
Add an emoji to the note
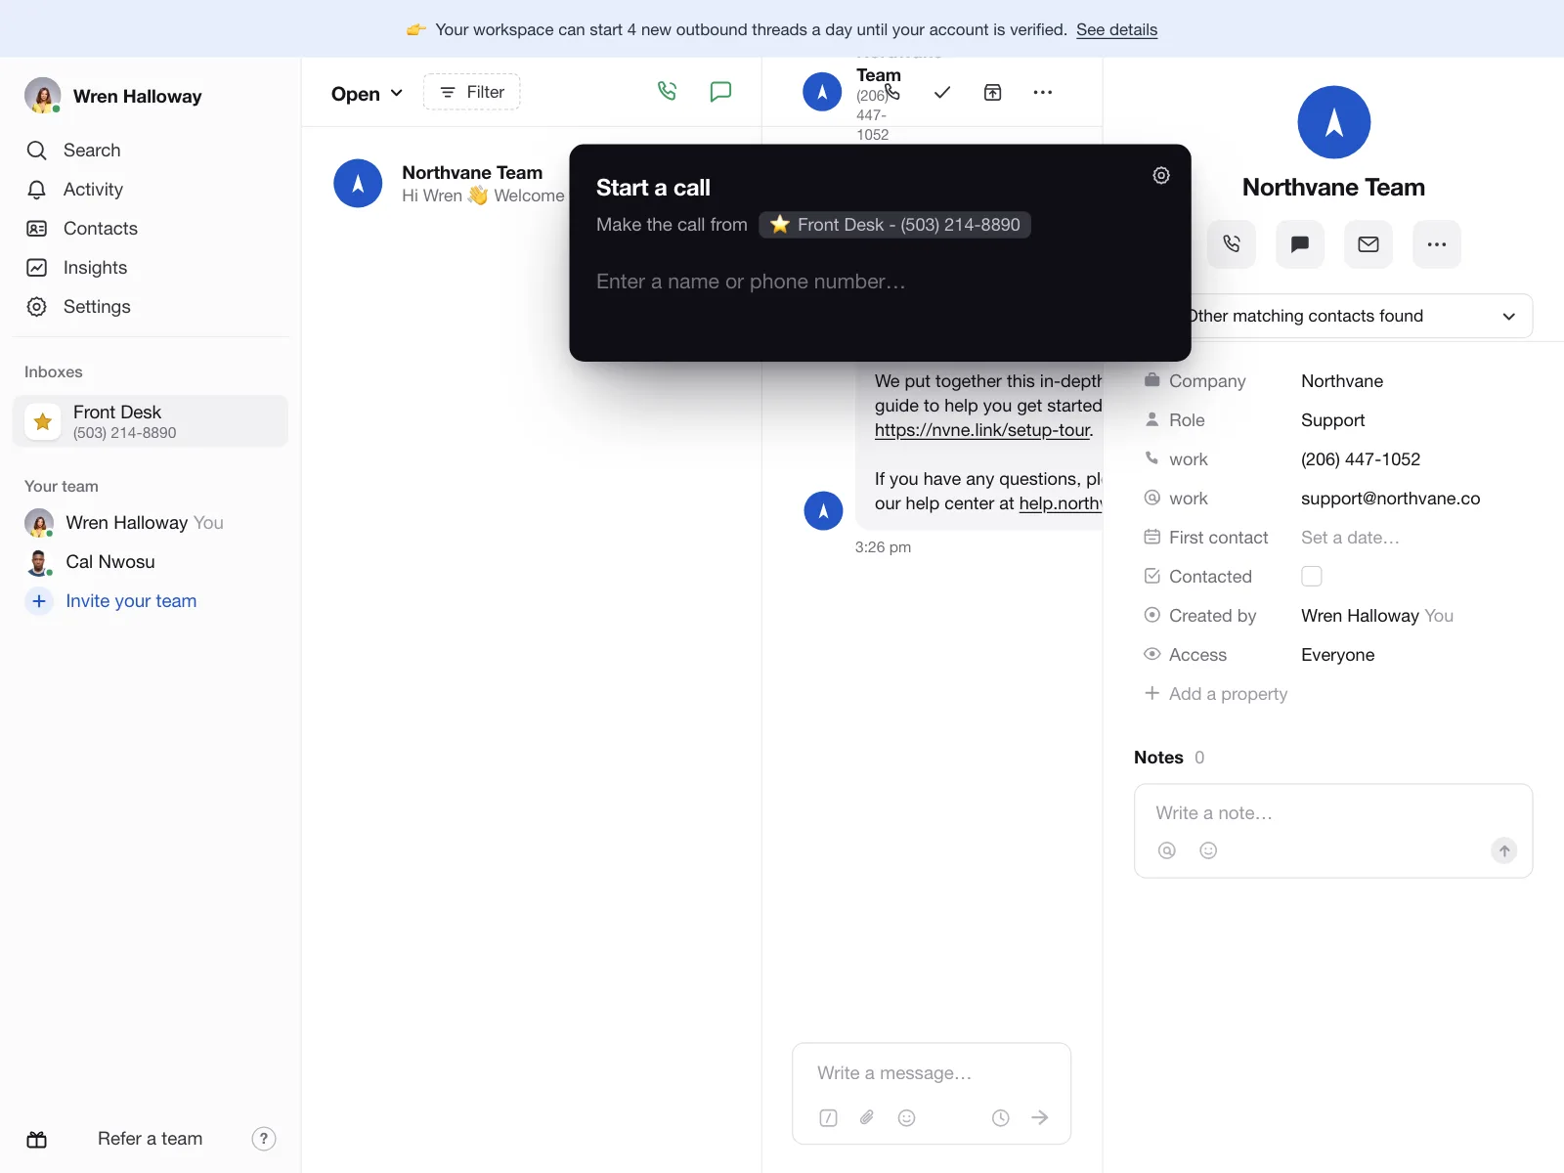(1208, 850)
